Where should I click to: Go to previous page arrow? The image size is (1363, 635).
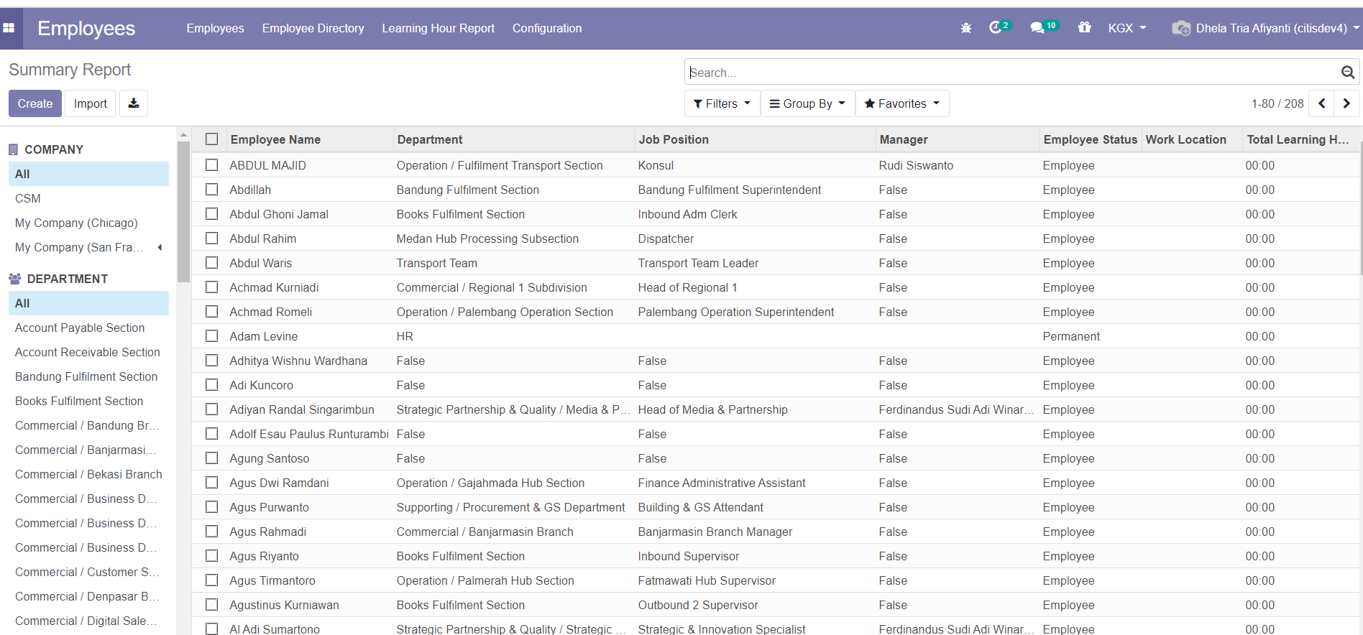click(x=1321, y=103)
